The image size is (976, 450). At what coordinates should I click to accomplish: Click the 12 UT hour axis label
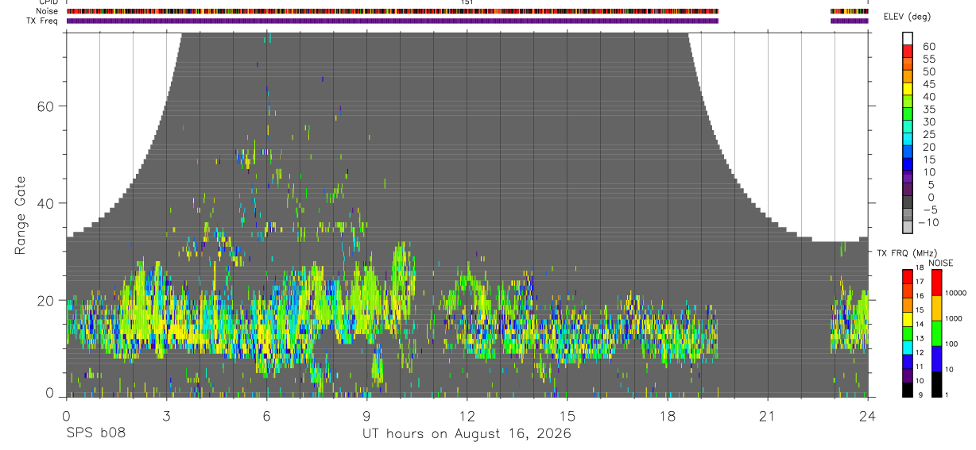[467, 417]
